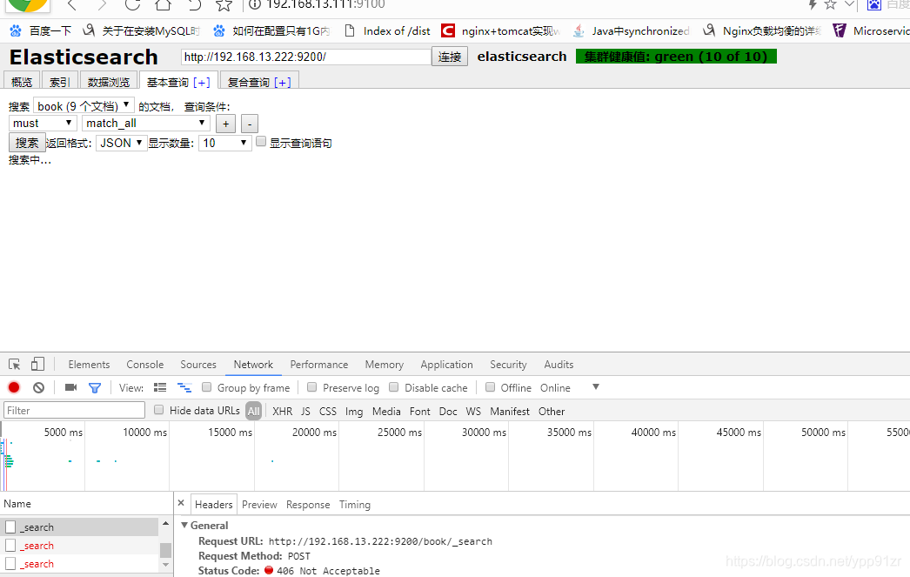Screen dimensions: 910x577
Task: Click the network Filter text field
Action: [74, 411]
